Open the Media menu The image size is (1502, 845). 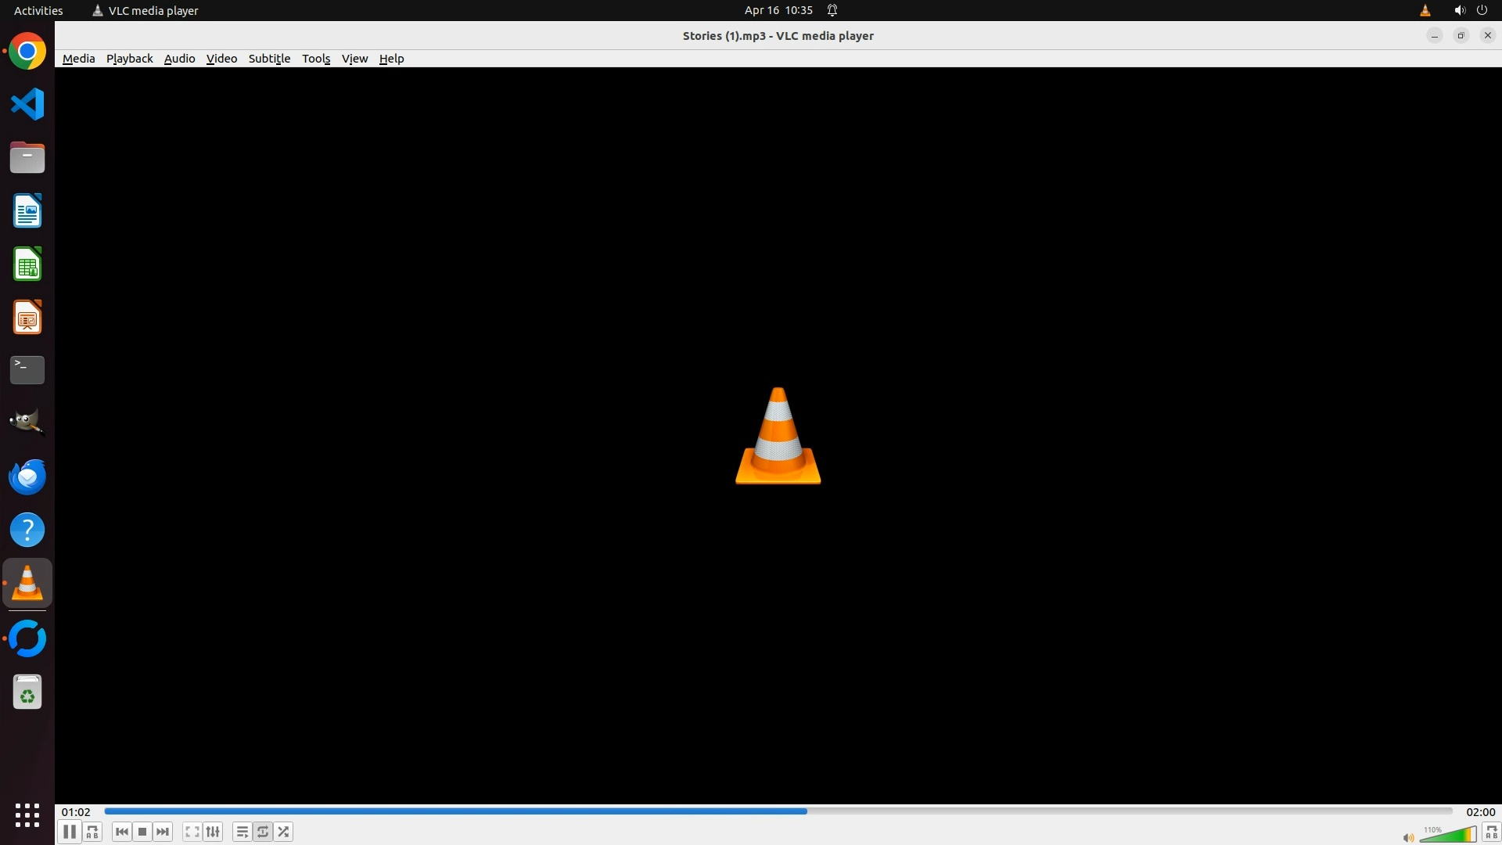point(78,59)
